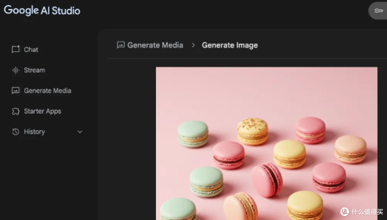The width and height of the screenshot is (387, 220).
Task: Navigate back via Generate Media breadcrumb
Action: pos(155,45)
